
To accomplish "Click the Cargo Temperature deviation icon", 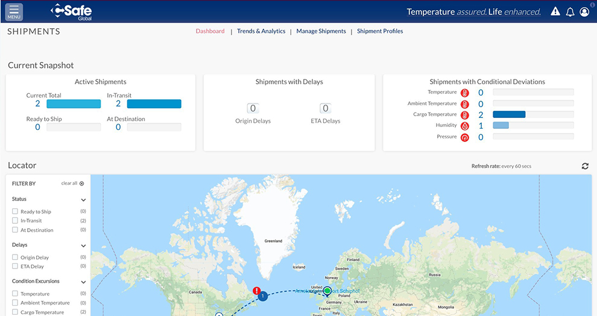I will click(x=465, y=115).
